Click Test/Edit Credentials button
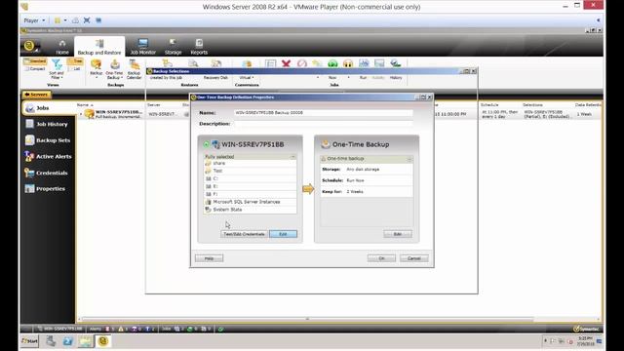The image size is (624, 351). pos(244,234)
